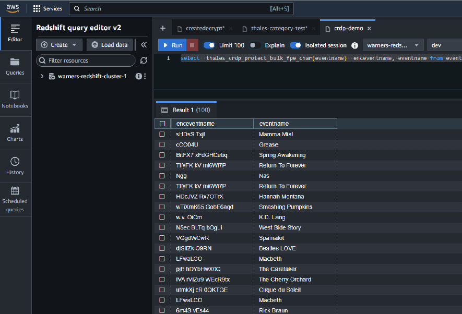Switch to the thales-category-test tab
The image size is (462, 314).
279,29
